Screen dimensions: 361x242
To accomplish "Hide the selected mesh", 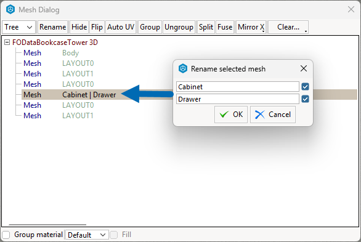I will pyautogui.click(x=79, y=27).
